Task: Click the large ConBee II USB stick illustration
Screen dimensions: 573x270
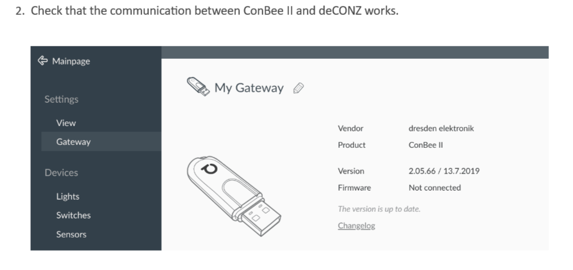Action: pos(234,196)
